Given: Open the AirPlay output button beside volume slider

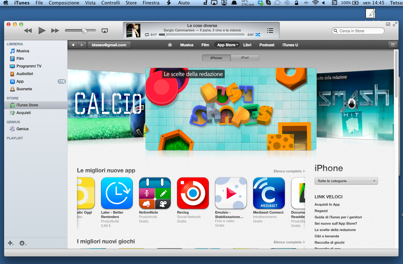Looking at the screenshot, I should [x=105, y=31].
